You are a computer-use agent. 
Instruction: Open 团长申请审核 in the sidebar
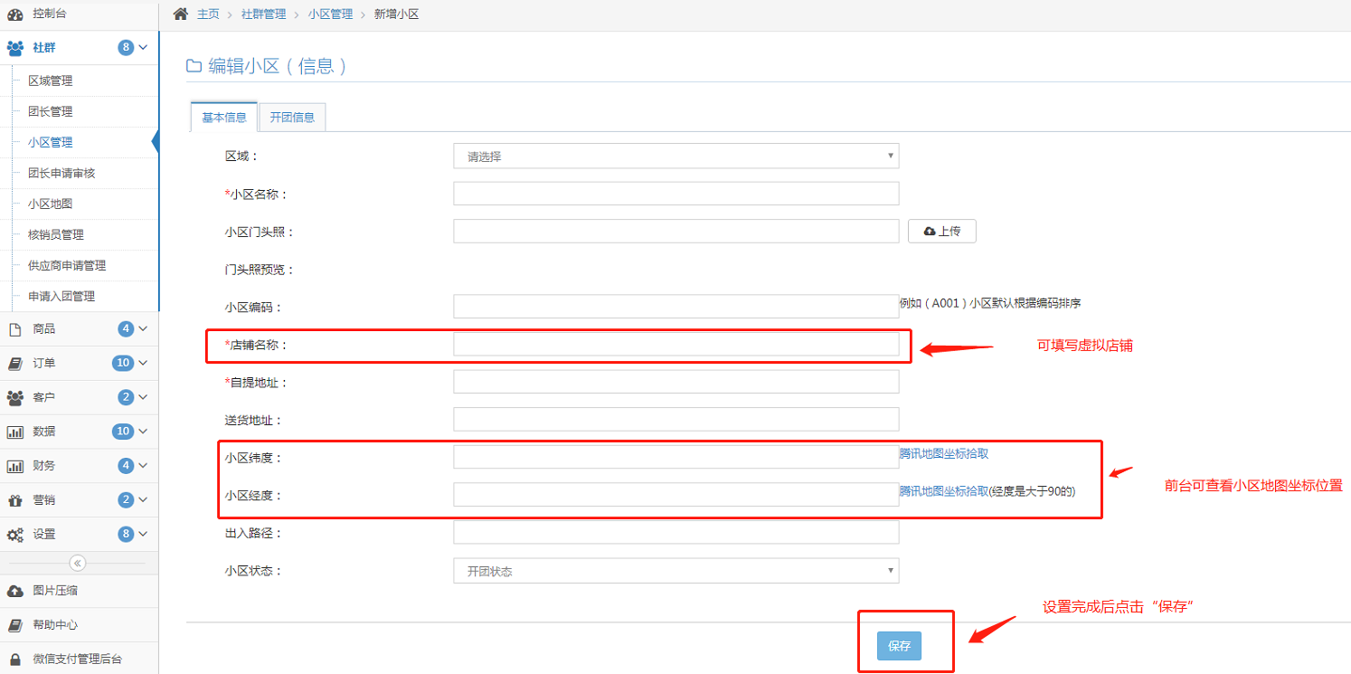(x=61, y=173)
